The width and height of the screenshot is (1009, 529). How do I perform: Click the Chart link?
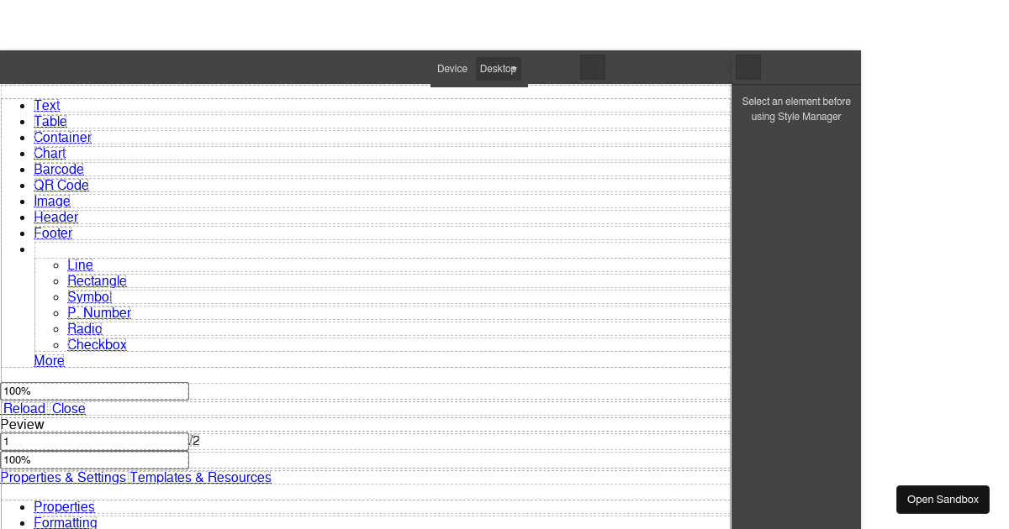[50, 154]
